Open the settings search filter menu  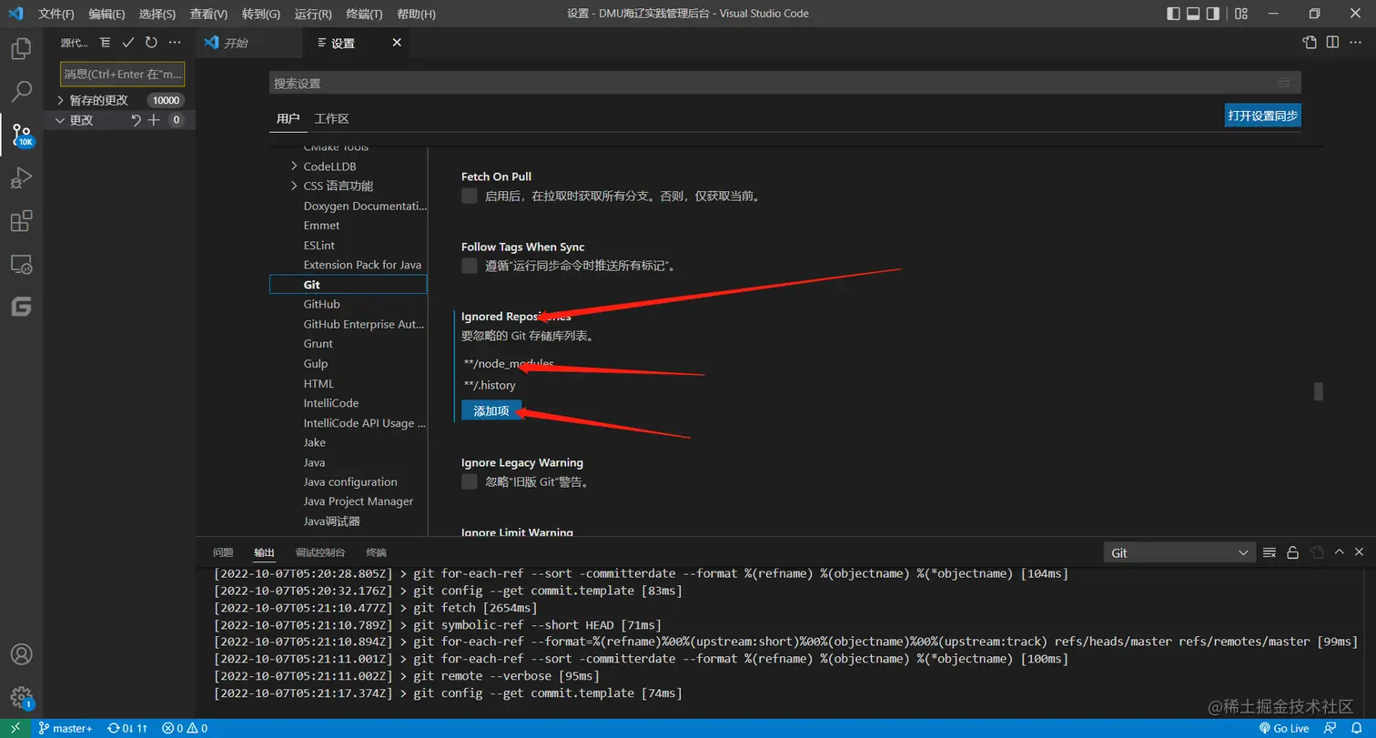pos(1284,83)
